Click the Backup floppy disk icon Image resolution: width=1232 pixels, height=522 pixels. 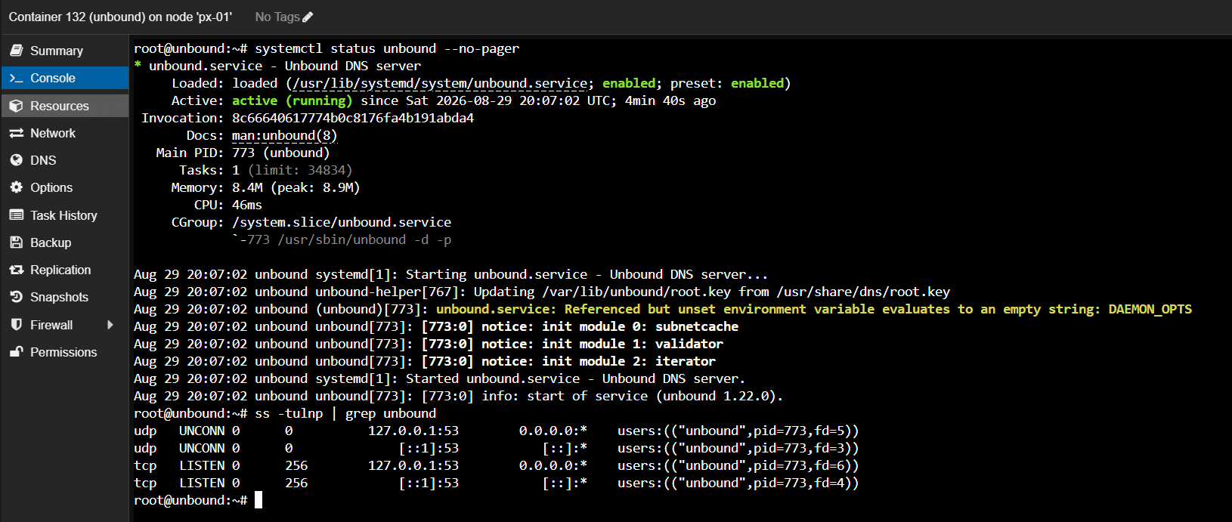[x=16, y=242]
